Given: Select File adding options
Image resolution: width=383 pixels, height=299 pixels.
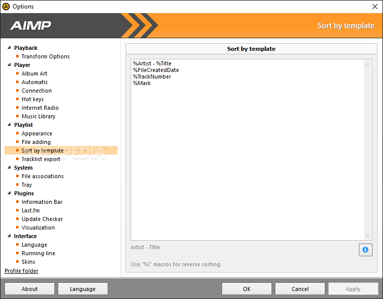Looking at the screenshot, I should pyautogui.click(x=36, y=142).
